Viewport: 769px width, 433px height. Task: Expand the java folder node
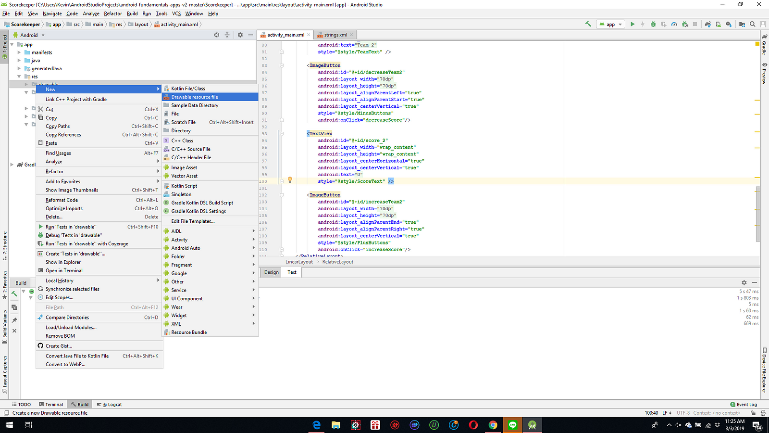coord(19,61)
